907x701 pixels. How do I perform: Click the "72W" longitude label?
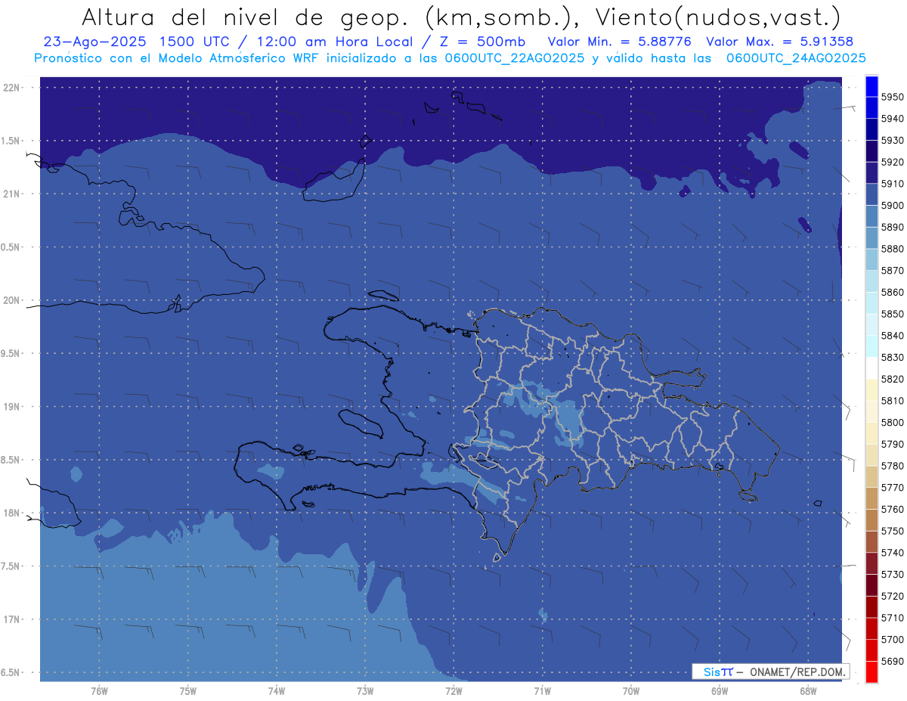tap(453, 690)
